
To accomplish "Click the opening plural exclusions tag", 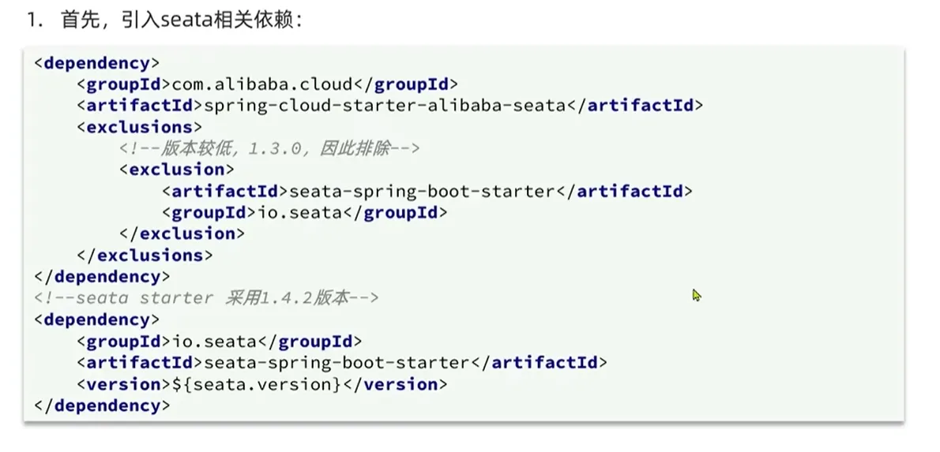I will click(139, 127).
